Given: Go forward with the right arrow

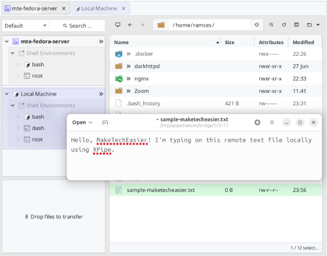Looking at the screenshot, I should (x=143, y=25).
